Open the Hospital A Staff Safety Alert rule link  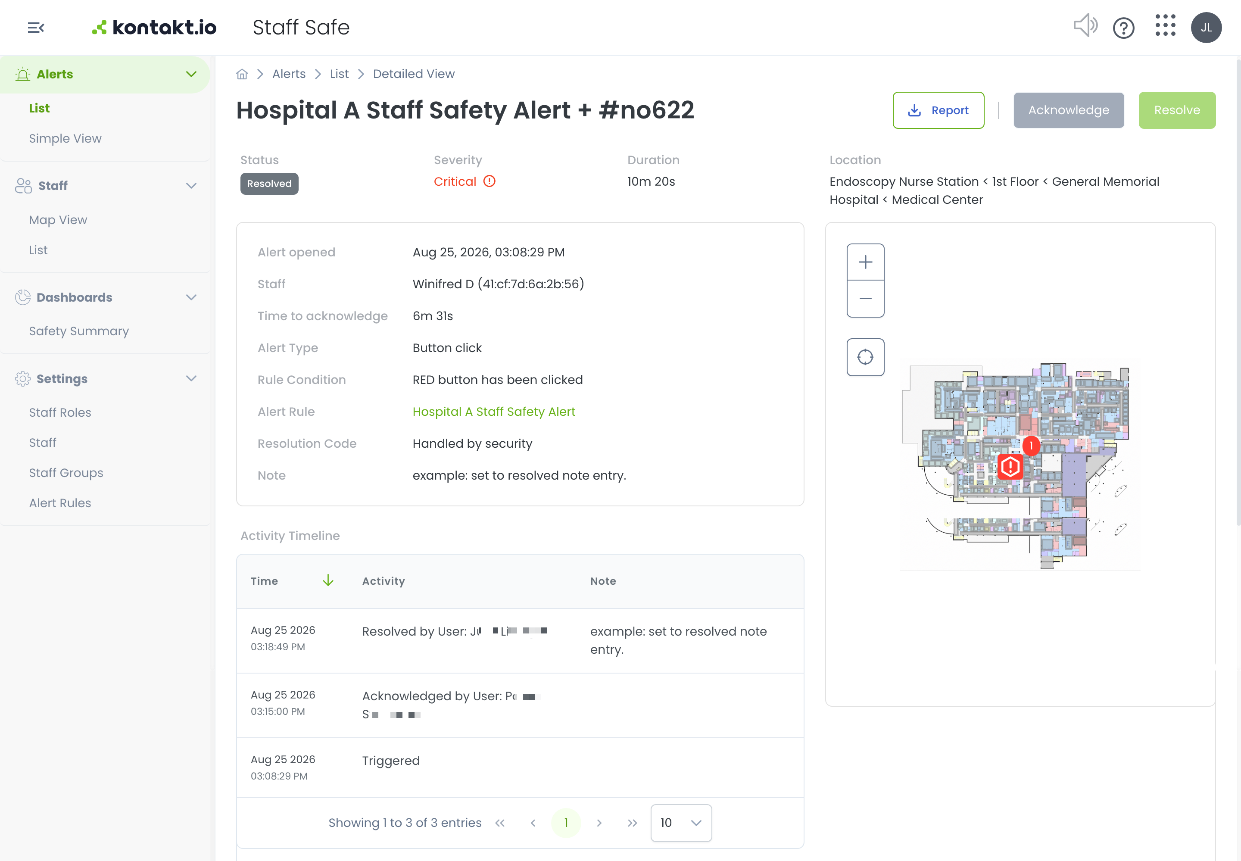(x=493, y=412)
